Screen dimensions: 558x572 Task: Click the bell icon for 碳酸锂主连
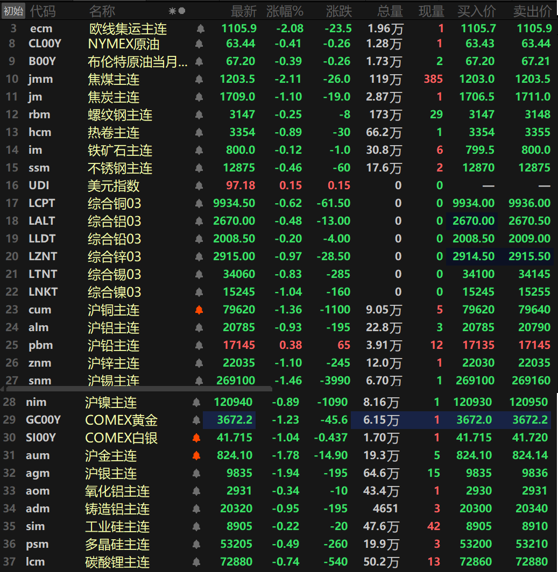click(196, 562)
